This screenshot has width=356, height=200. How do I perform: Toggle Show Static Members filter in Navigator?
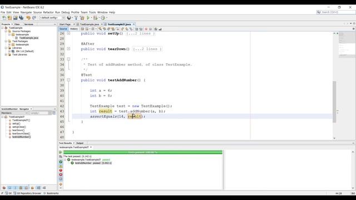pyautogui.click(x=15, y=188)
